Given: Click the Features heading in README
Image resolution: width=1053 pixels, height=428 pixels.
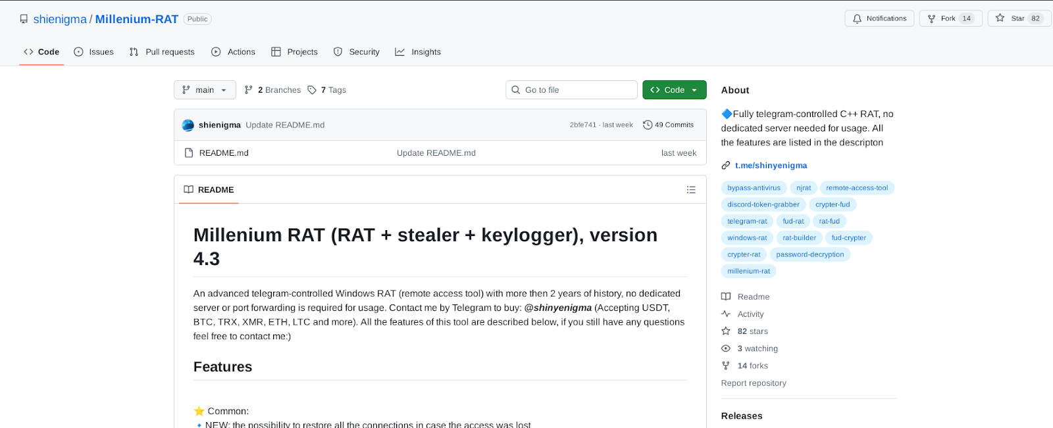Looking at the screenshot, I should [222, 367].
